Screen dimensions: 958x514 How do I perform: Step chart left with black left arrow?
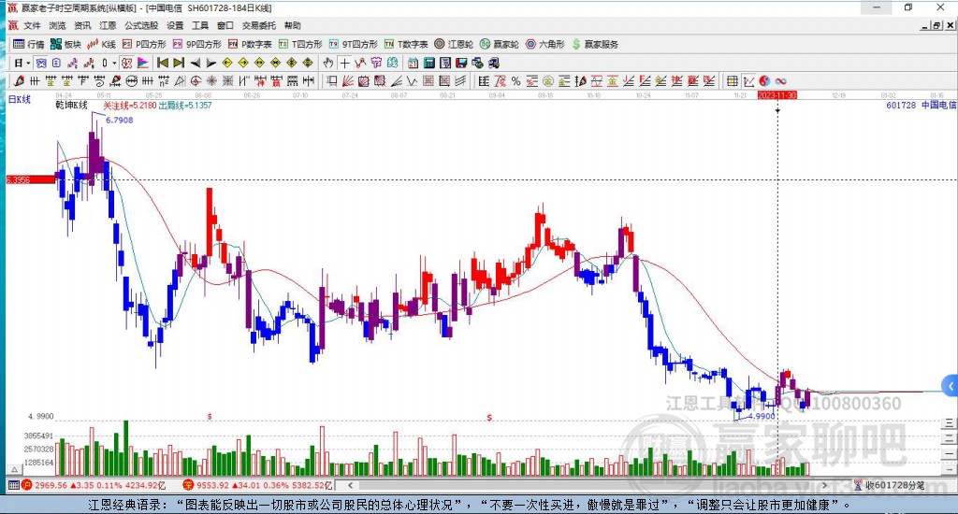195,63
